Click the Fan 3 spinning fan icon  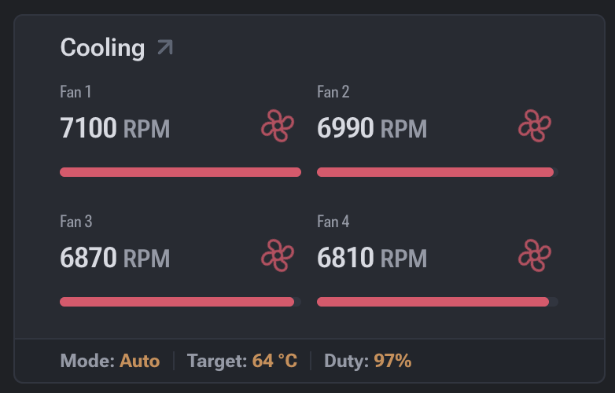(x=278, y=255)
